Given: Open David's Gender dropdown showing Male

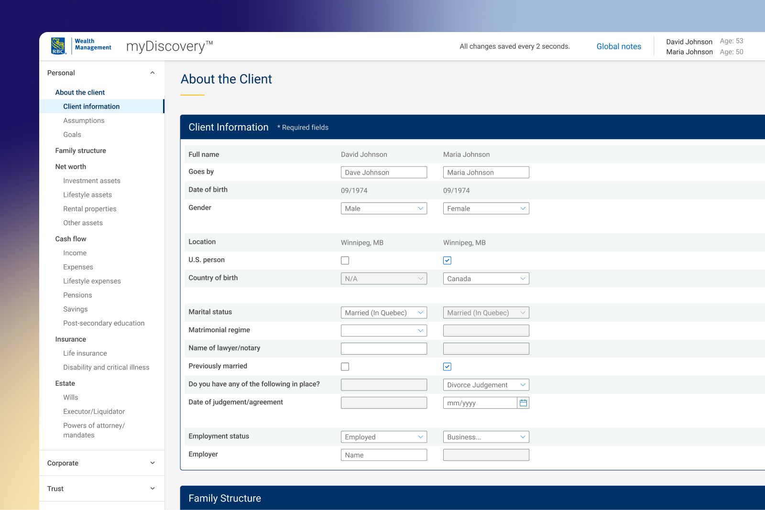Looking at the screenshot, I should (x=384, y=208).
